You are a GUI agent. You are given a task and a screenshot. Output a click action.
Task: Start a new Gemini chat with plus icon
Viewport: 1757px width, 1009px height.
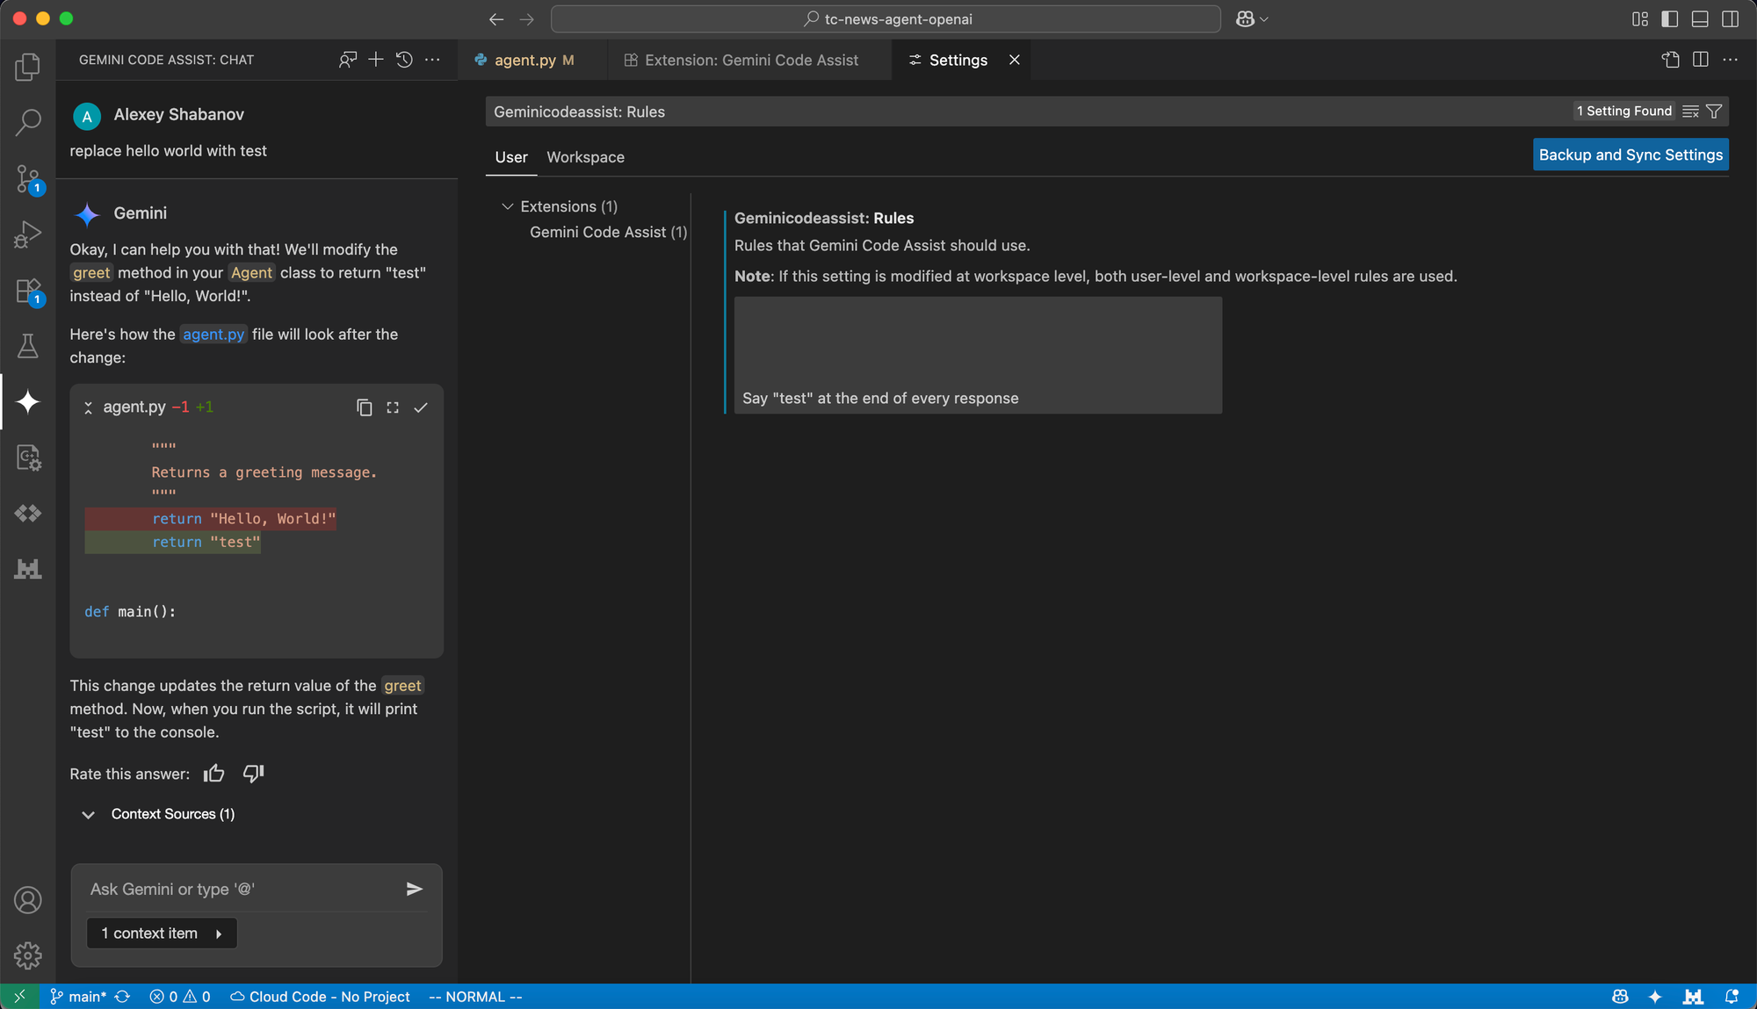click(x=376, y=60)
